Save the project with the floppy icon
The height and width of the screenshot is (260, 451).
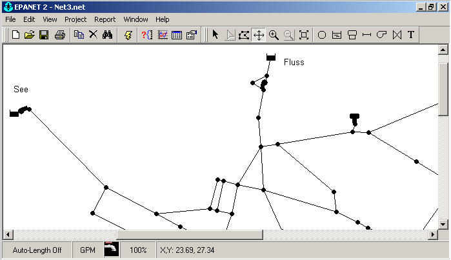point(44,35)
